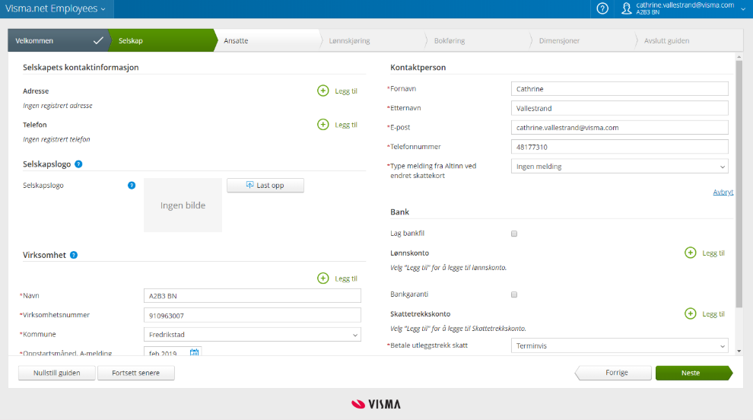Image resolution: width=753 pixels, height=420 pixels.
Task: Expand the user account dropdown arrow
Action: [743, 9]
